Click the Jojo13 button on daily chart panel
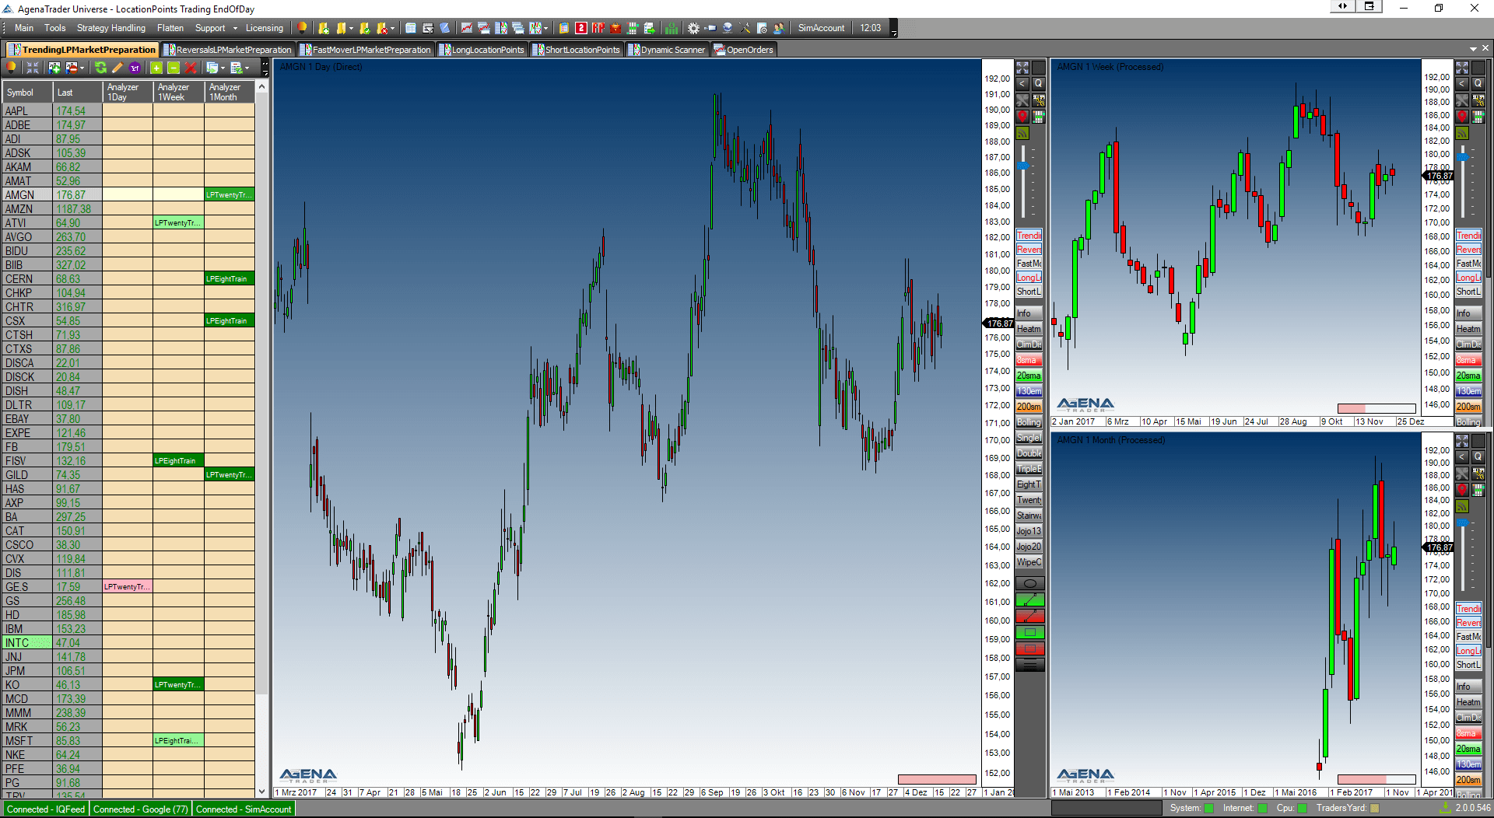This screenshot has height=818, width=1494. tap(1029, 531)
